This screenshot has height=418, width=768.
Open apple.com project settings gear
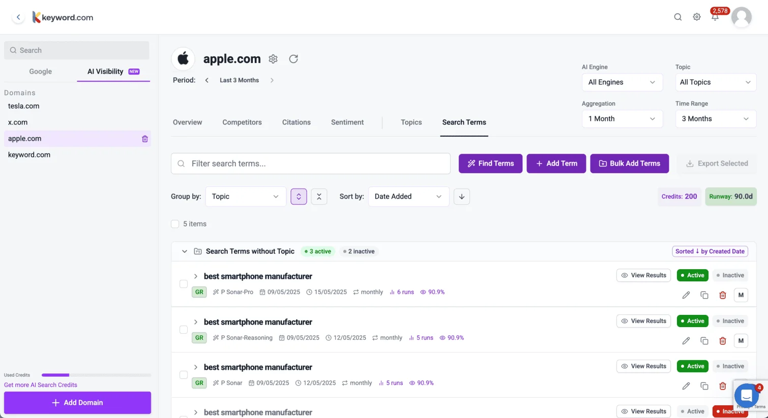(273, 59)
